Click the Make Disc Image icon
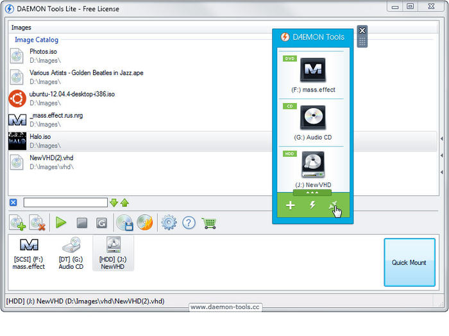 pyautogui.click(x=125, y=223)
